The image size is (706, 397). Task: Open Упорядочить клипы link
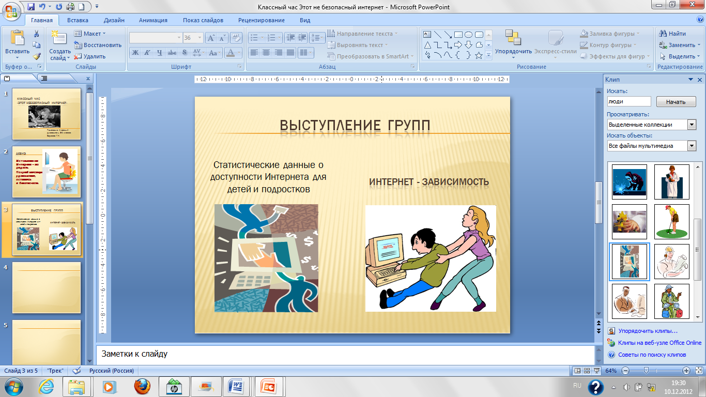(648, 331)
